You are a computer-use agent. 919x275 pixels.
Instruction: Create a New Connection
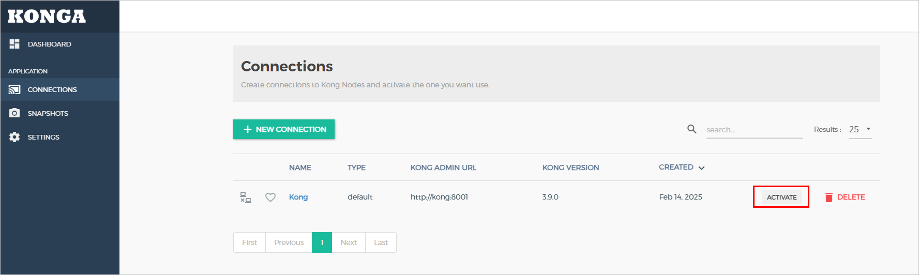click(x=284, y=129)
